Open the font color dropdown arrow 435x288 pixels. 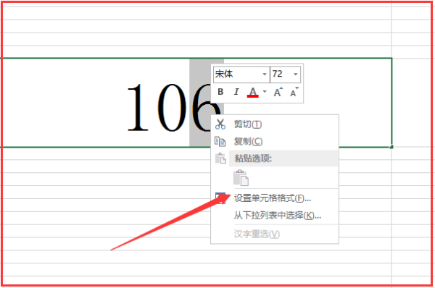coord(265,92)
